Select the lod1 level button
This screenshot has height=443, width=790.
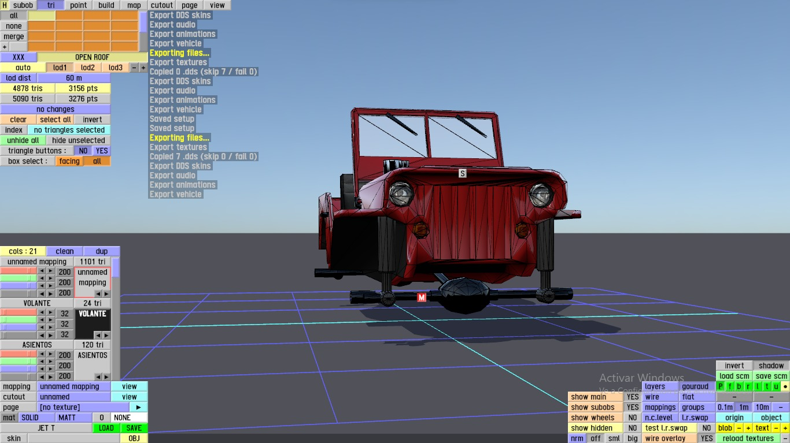point(60,68)
